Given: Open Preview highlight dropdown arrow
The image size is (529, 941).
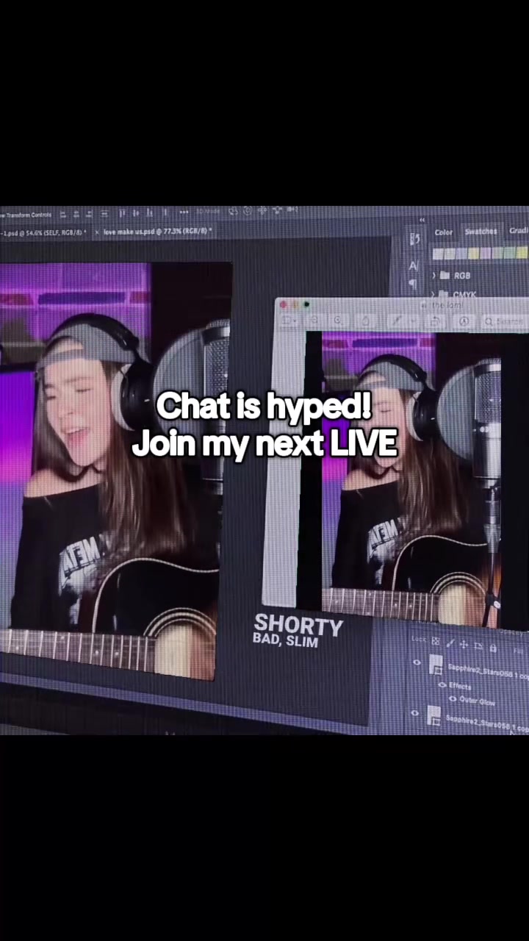Looking at the screenshot, I should [413, 321].
